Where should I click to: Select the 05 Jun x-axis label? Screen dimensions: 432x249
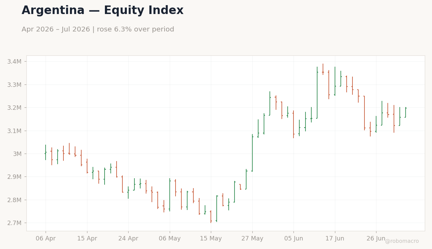[x=293, y=238]
